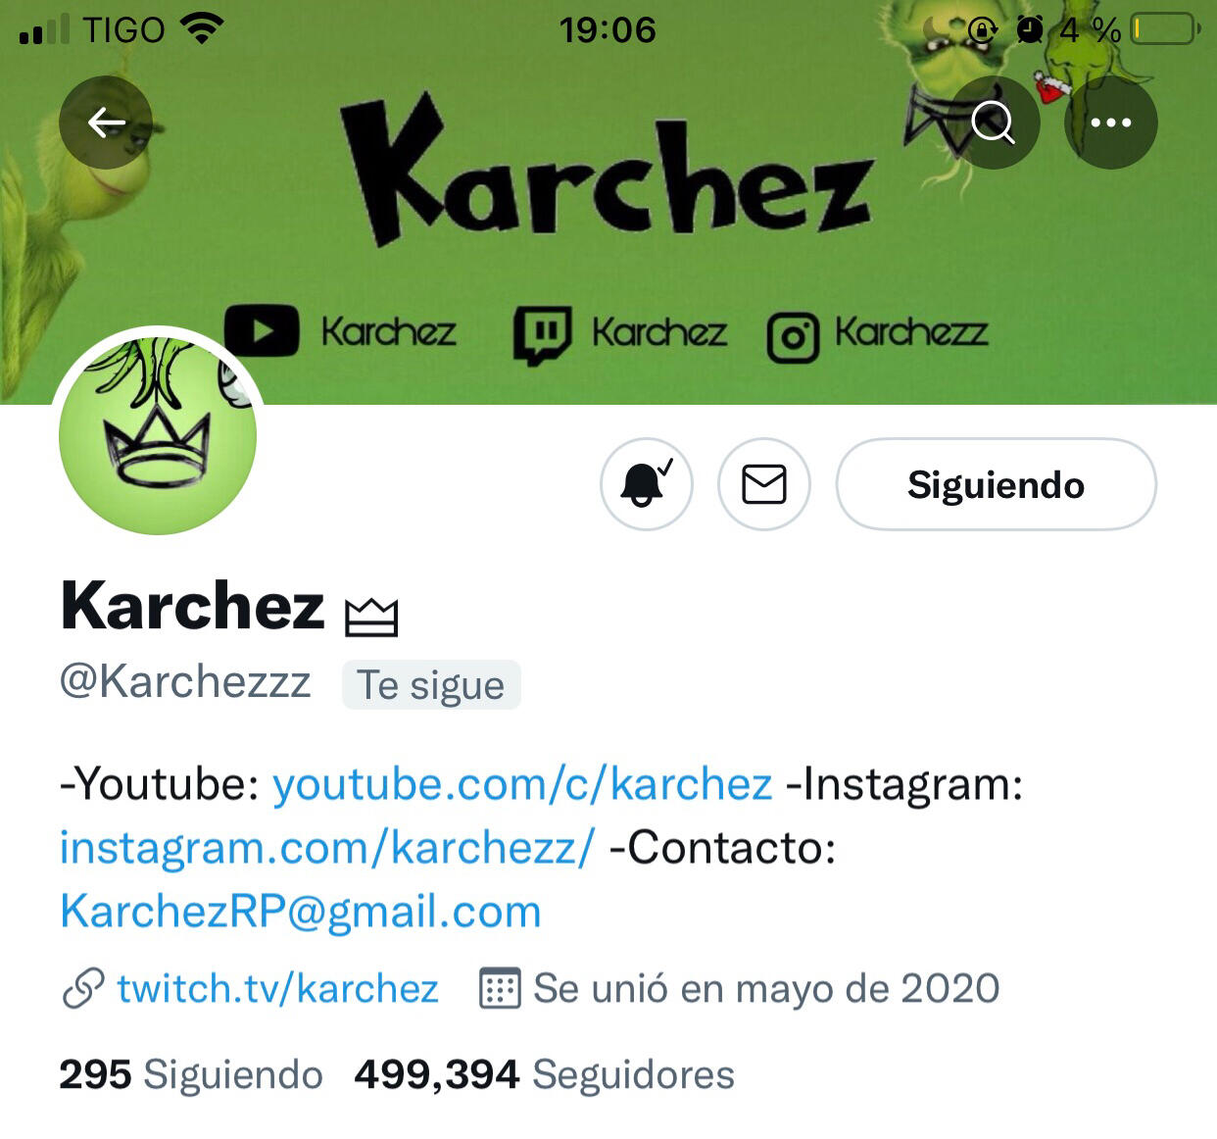Open the twitch.tv/karchez website link

coord(277,988)
